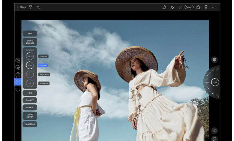Undo the last edit
234x141 pixels.
pyautogui.click(x=172, y=7)
